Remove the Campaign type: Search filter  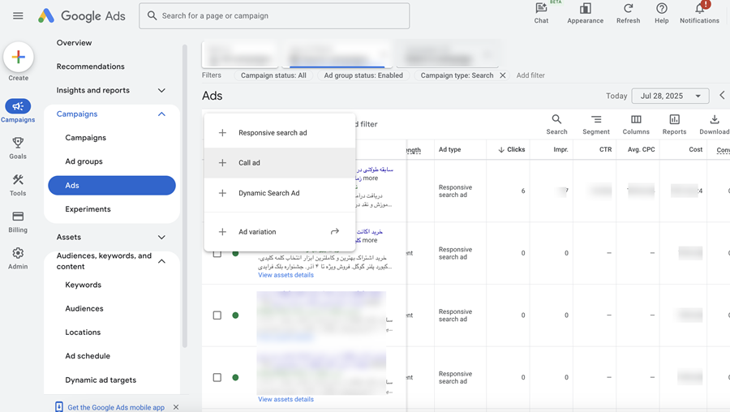tap(503, 75)
